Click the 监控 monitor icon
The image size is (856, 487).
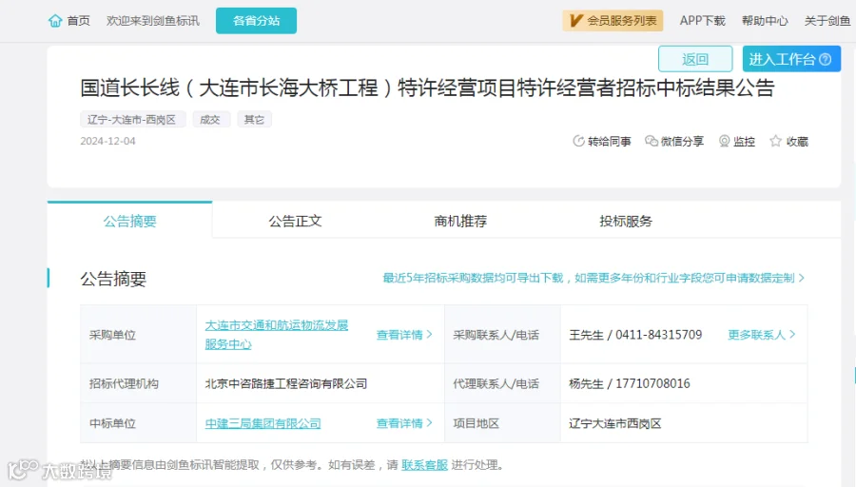[x=724, y=142]
